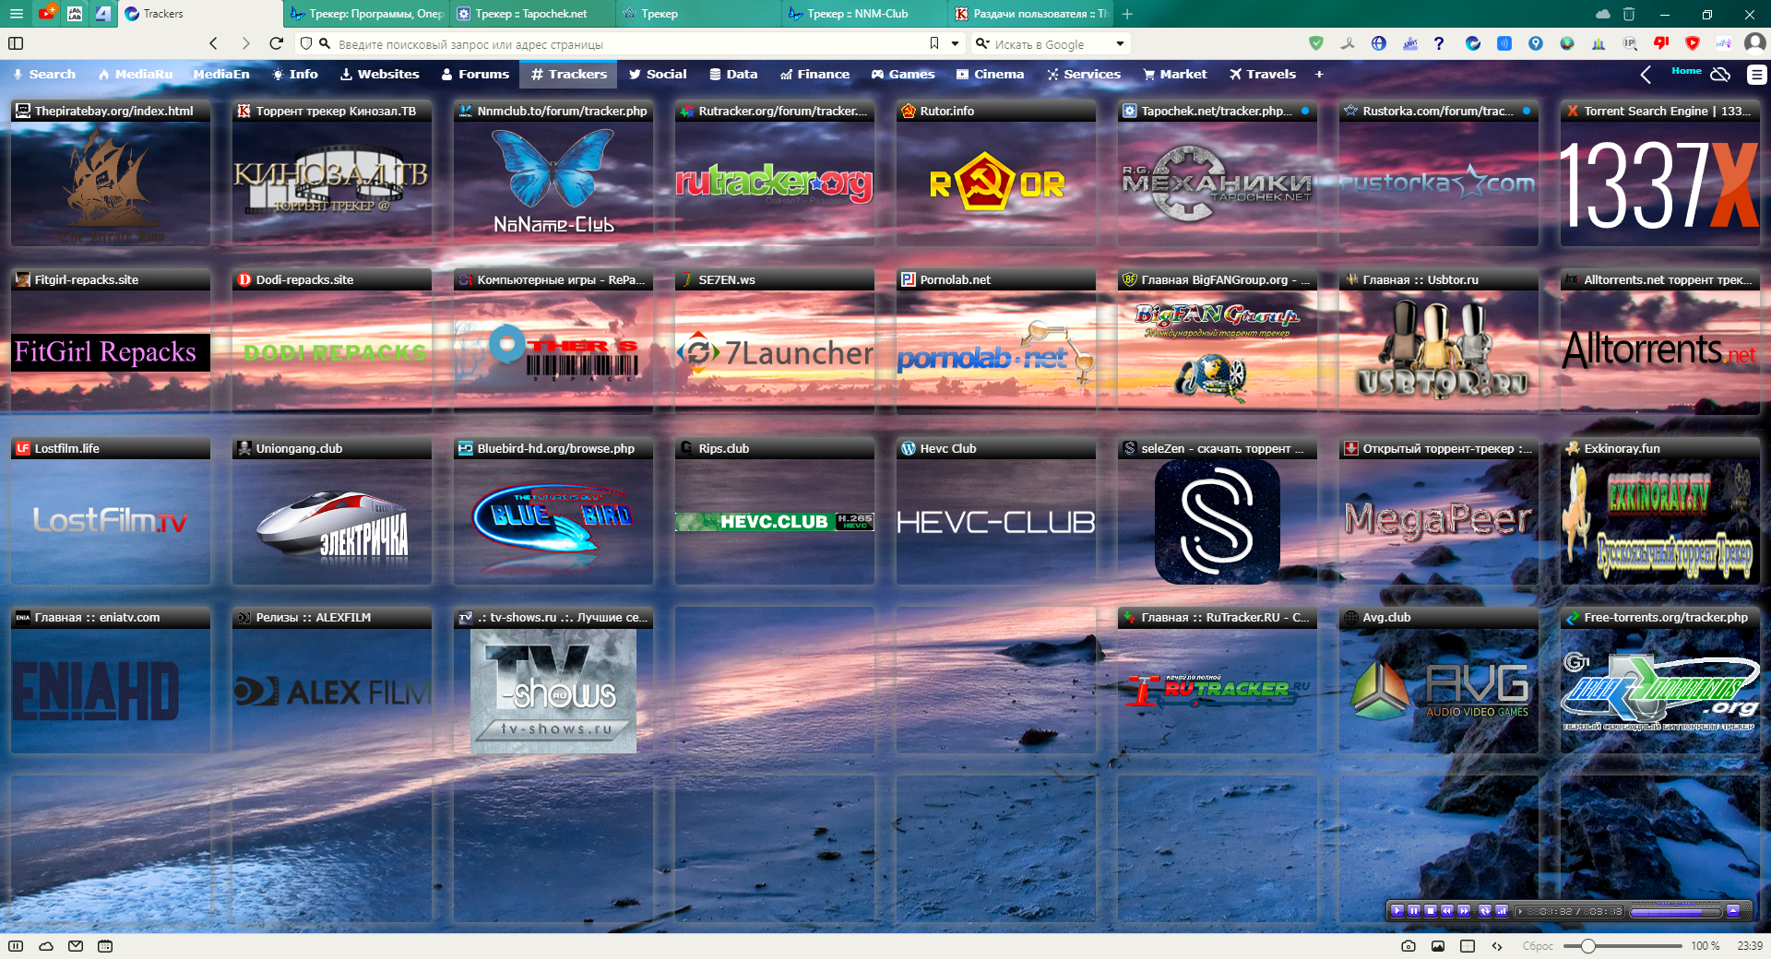This screenshot has width=1771, height=959.
Task: Expand the address bar history dropdown
Action: click(x=955, y=43)
